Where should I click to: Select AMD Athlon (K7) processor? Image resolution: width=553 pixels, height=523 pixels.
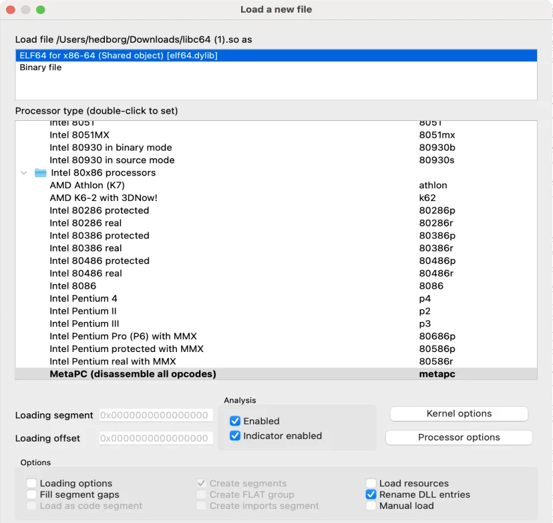(x=276, y=185)
